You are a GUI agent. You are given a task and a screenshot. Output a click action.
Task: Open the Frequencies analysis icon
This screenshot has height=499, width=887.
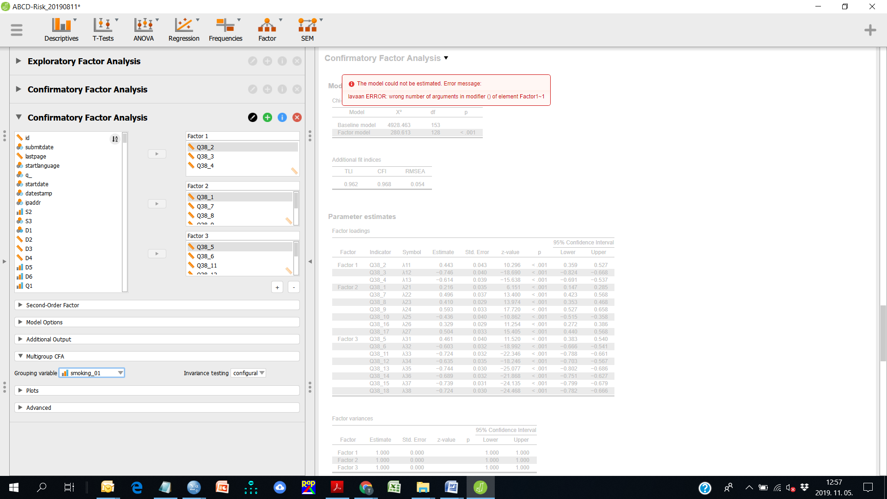coord(226,30)
